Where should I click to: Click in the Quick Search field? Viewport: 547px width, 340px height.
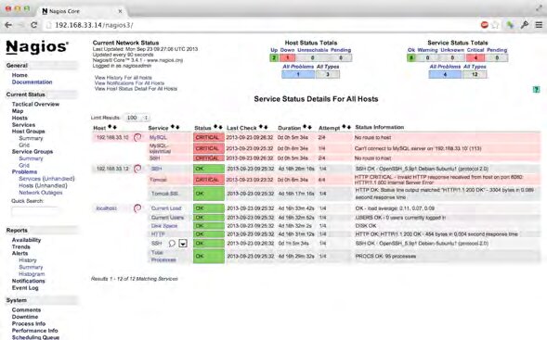pos(34,210)
